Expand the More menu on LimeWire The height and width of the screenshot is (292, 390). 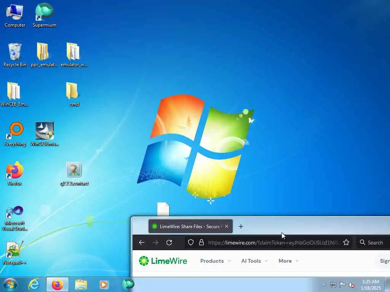289,261
